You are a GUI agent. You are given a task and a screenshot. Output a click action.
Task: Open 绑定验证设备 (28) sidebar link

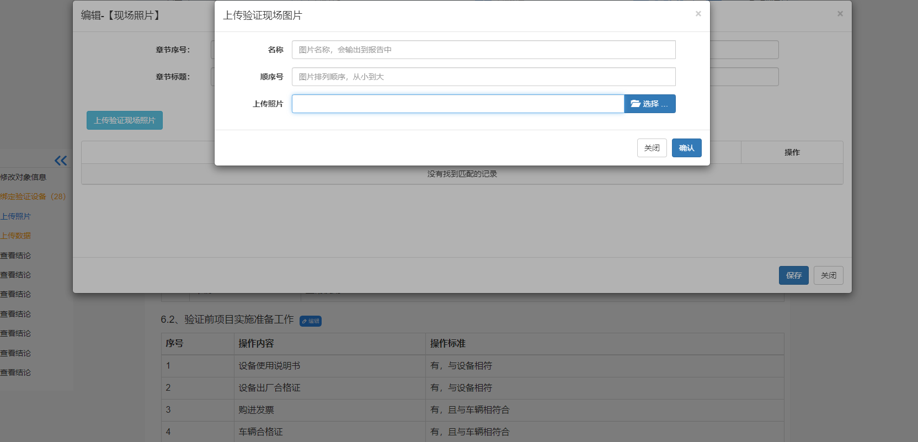[x=33, y=196]
